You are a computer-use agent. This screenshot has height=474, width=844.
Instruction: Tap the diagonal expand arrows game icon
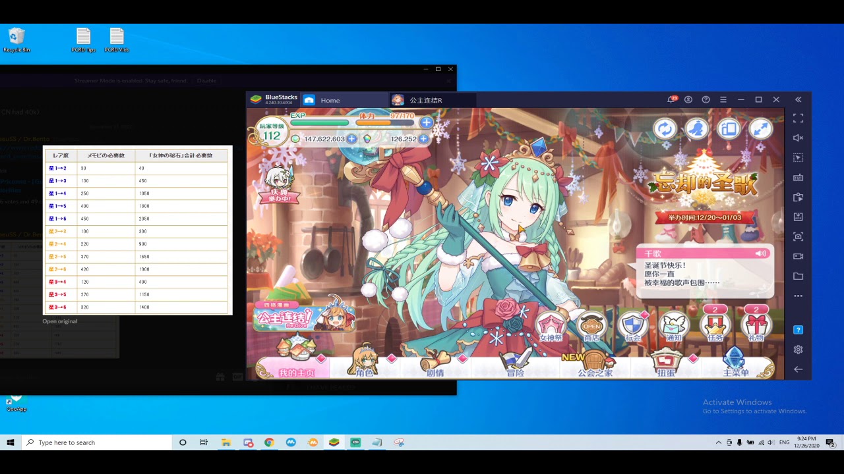pyautogui.click(x=760, y=129)
